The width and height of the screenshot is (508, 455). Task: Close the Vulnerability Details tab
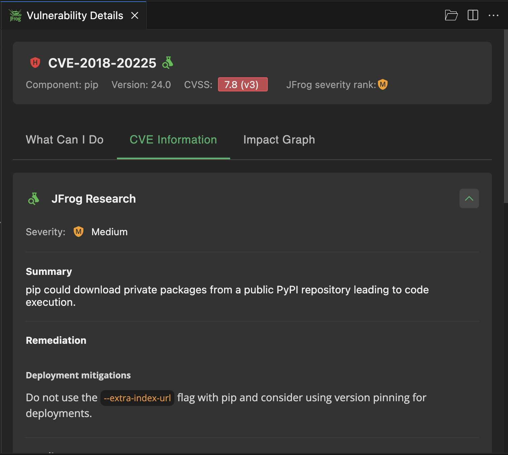(135, 15)
